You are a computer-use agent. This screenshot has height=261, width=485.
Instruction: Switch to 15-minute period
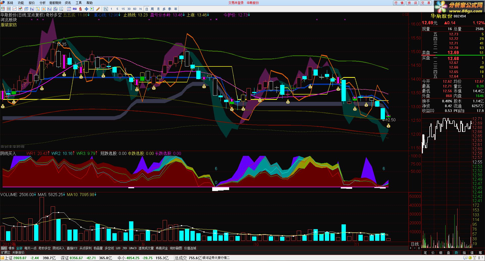coord(123,9)
